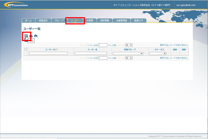Click the company name in the header
Image resolution: width=208 pixels, height=139 pixels.
142,5
